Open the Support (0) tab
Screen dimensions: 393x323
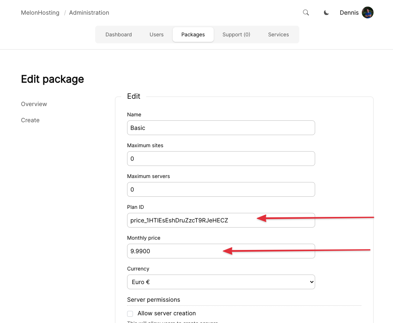(x=236, y=35)
